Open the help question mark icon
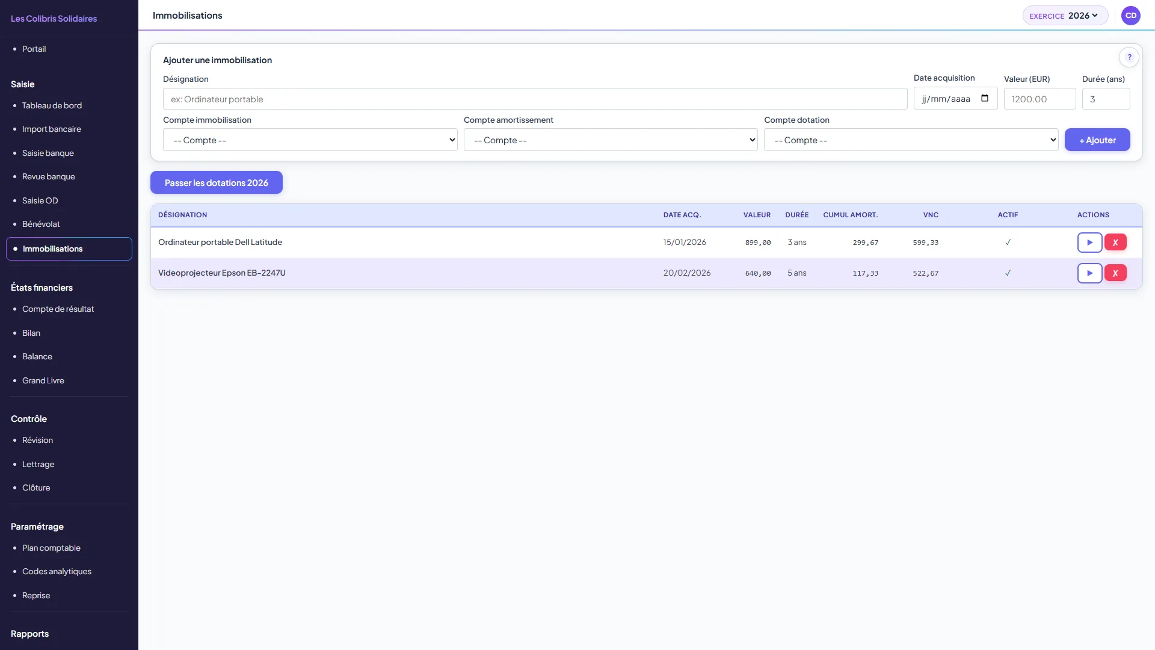 [1129, 57]
